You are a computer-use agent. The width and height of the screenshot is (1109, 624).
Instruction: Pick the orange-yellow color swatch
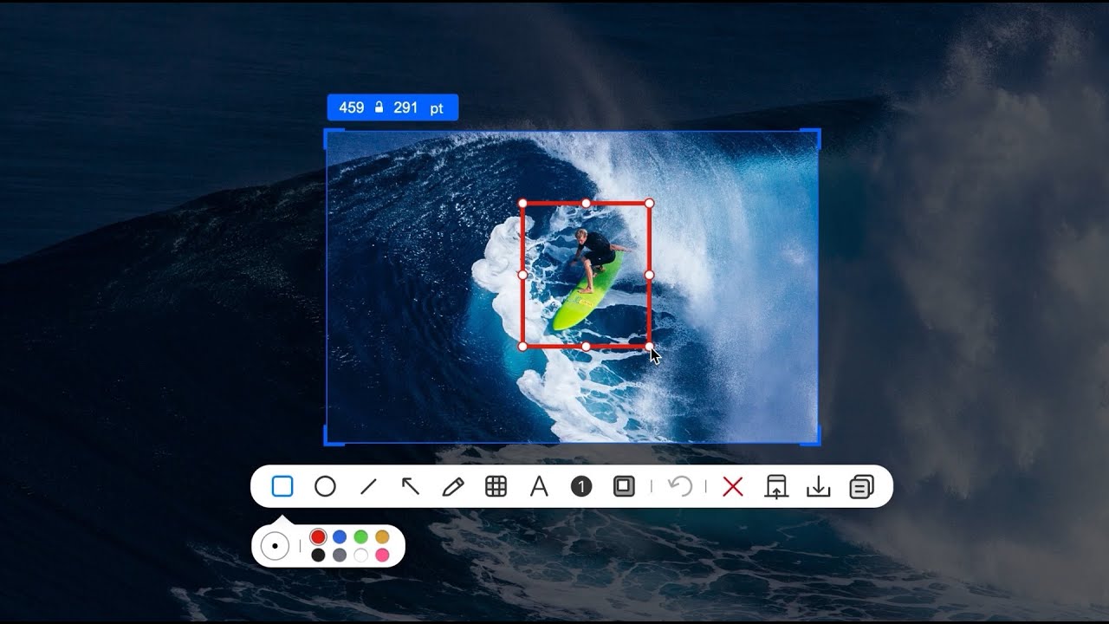point(382,537)
